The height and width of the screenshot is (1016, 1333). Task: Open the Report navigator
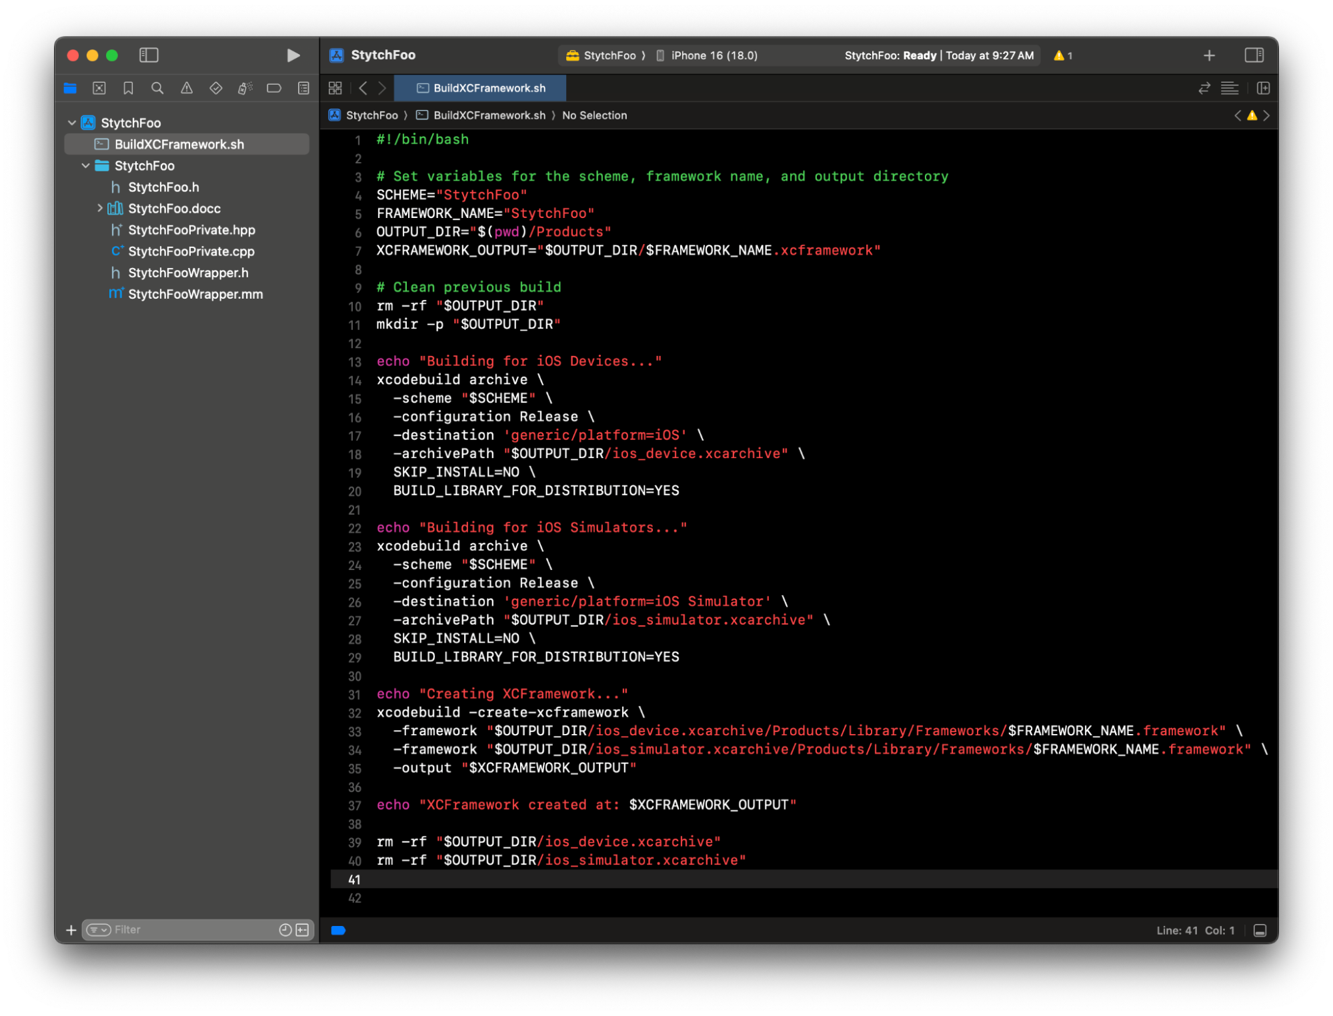tap(303, 88)
